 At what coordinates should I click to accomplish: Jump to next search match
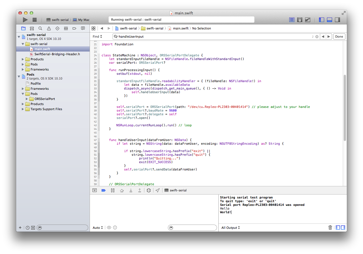(329, 37)
